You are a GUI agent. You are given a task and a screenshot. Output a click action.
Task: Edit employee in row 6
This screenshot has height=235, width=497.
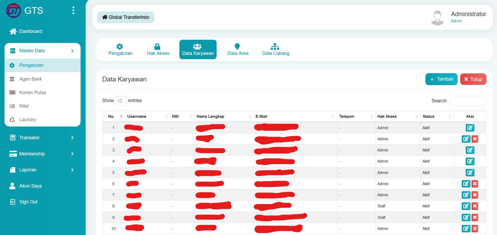pyautogui.click(x=466, y=184)
